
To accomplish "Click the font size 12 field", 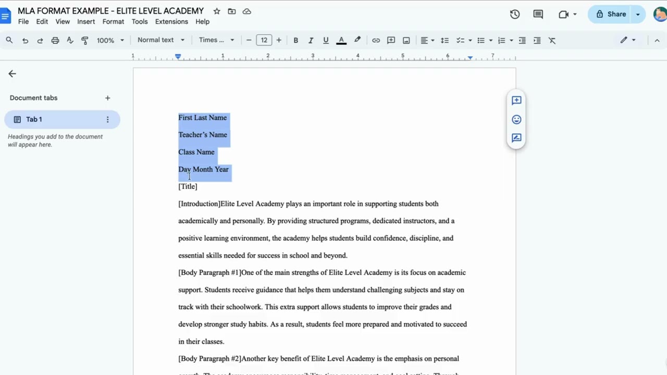I will click(x=264, y=40).
